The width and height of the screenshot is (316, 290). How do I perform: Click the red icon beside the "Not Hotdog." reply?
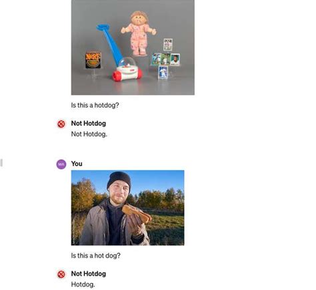pos(61,124)
